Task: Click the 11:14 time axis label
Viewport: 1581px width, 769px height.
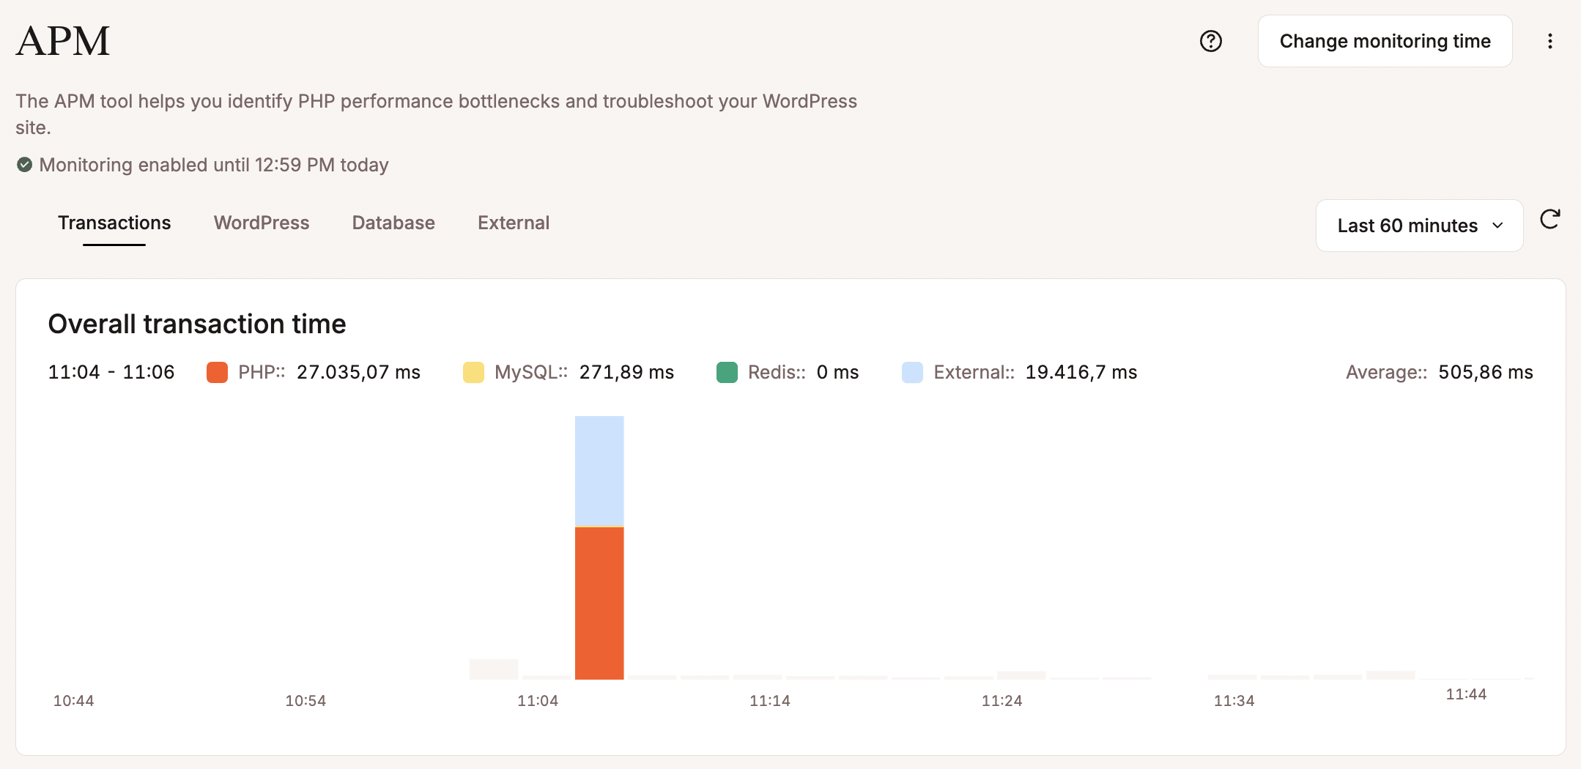Action: tap(770, 701)
